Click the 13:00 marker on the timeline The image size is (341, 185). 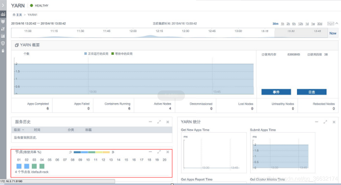[x=238, y=31]
